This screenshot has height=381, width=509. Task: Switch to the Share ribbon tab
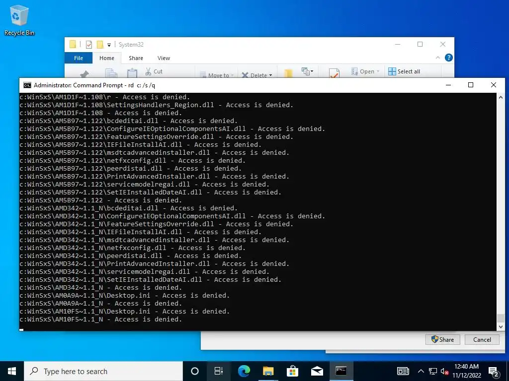click(136, 58)
